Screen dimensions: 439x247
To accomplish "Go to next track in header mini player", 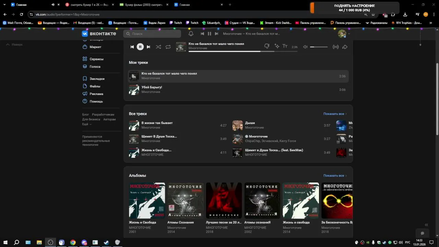I will 216,34.
